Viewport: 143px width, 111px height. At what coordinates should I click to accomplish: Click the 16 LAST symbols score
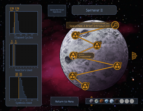click(x=21, y=74)
